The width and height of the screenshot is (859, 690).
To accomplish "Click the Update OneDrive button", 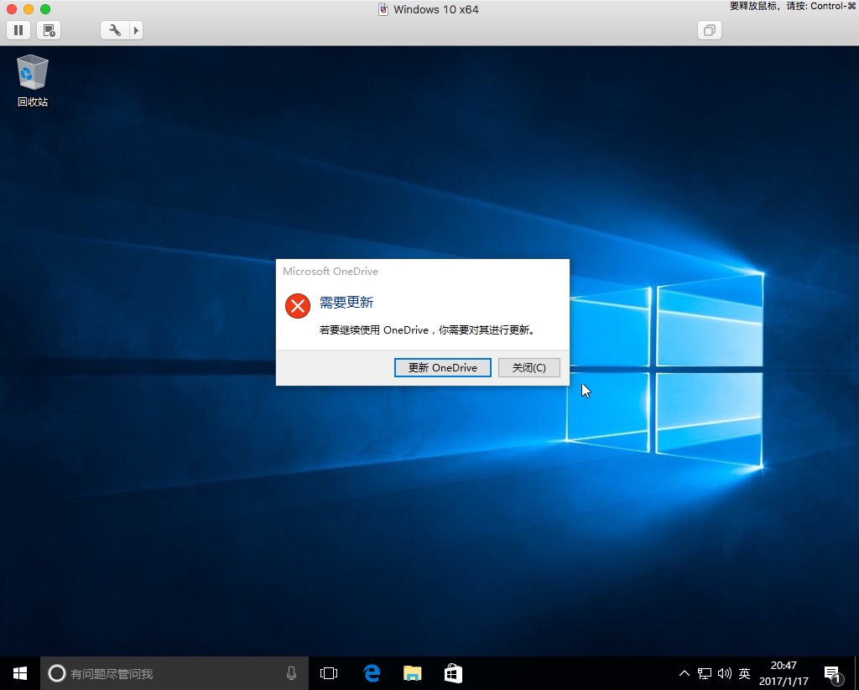I will (x=443, y=367).
